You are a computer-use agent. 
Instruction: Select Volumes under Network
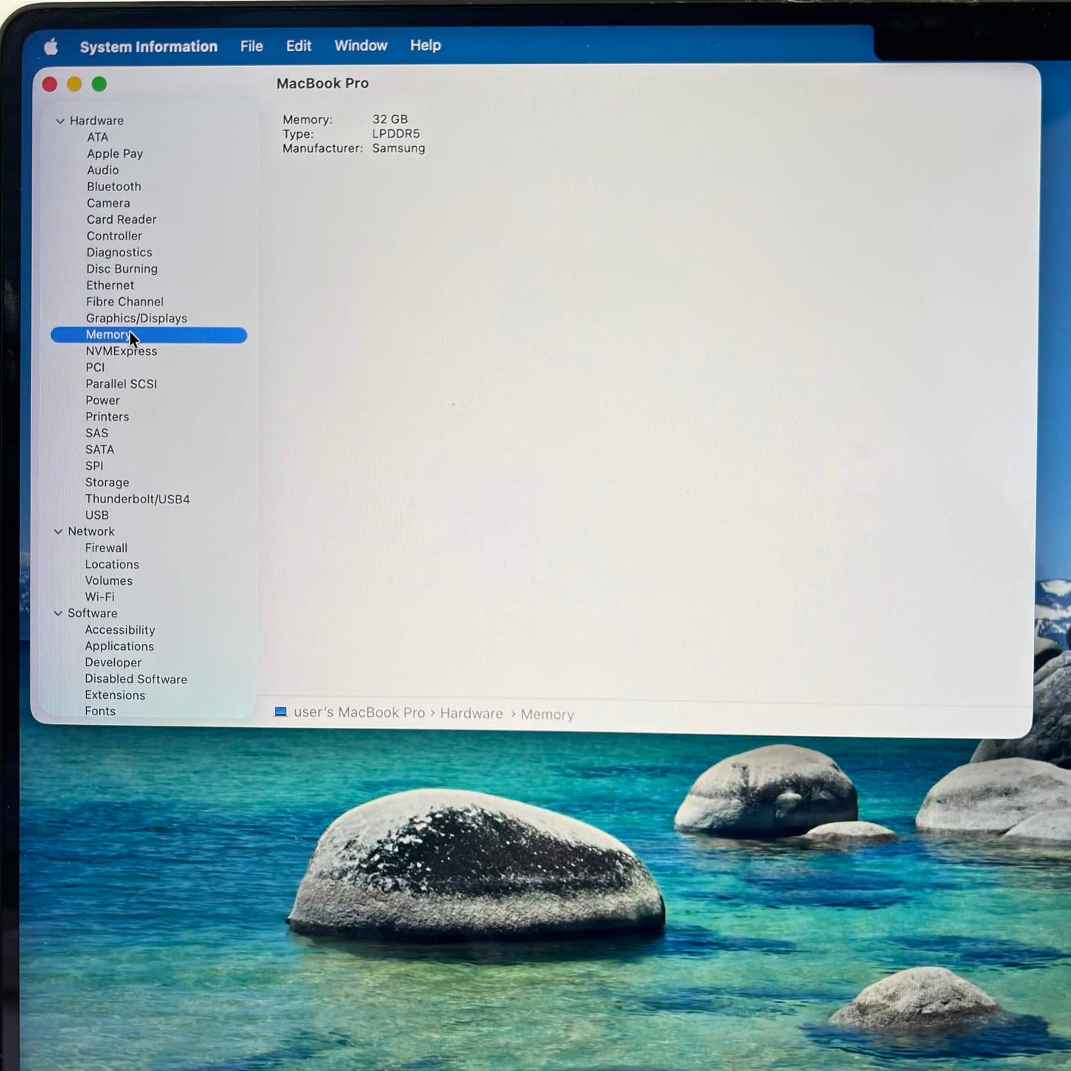109,580
